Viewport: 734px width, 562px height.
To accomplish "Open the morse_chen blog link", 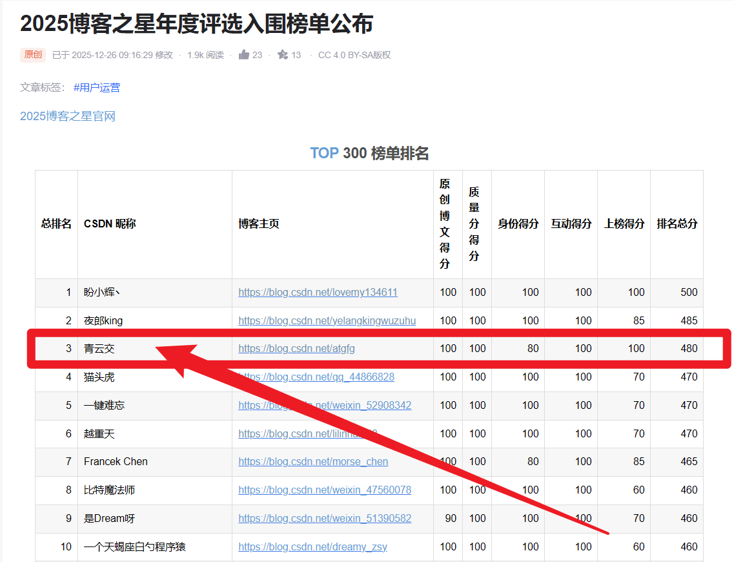I will pyautogui.click(x=313, y=462).
